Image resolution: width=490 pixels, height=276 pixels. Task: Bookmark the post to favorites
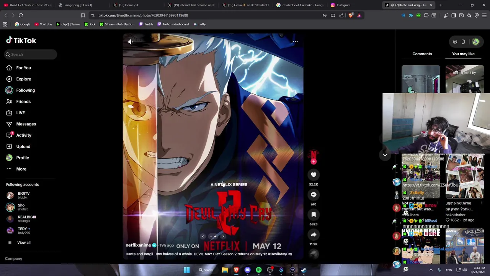click(x=314, y=215)
